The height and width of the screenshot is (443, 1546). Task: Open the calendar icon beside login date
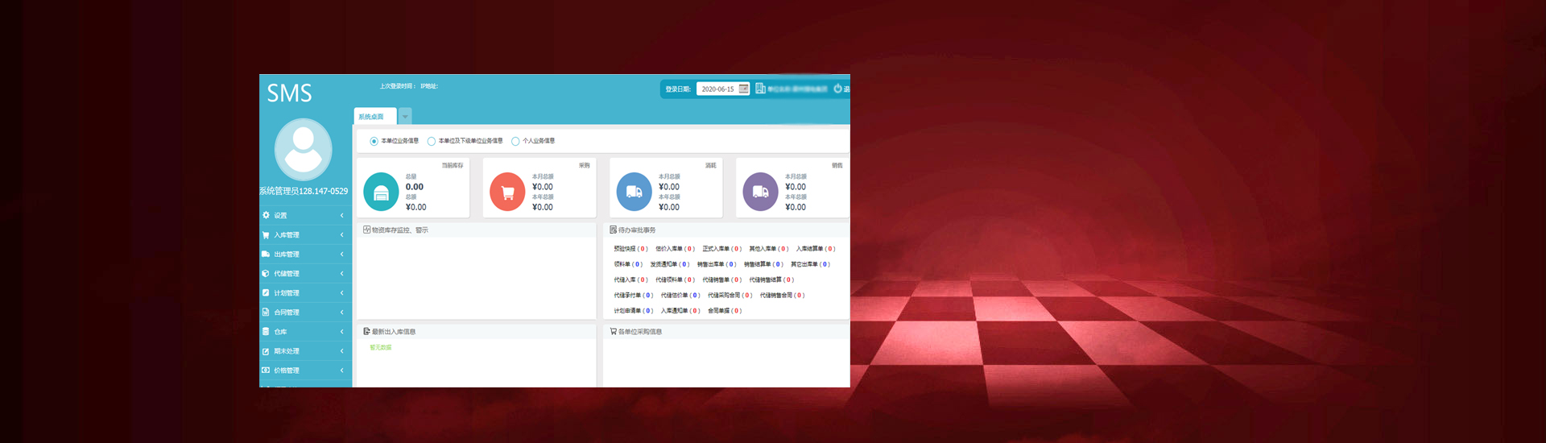coord(744,89)
